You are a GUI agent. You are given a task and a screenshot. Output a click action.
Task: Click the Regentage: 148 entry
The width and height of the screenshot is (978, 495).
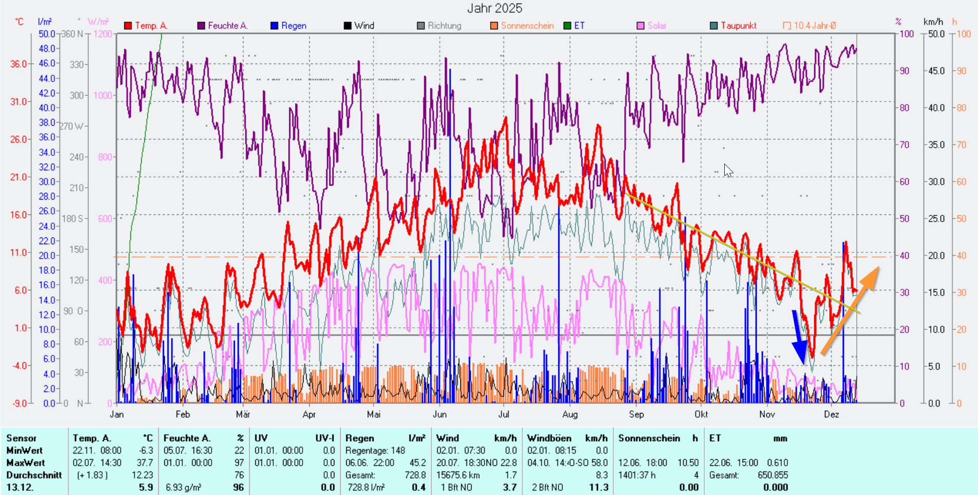coord(375,450)
